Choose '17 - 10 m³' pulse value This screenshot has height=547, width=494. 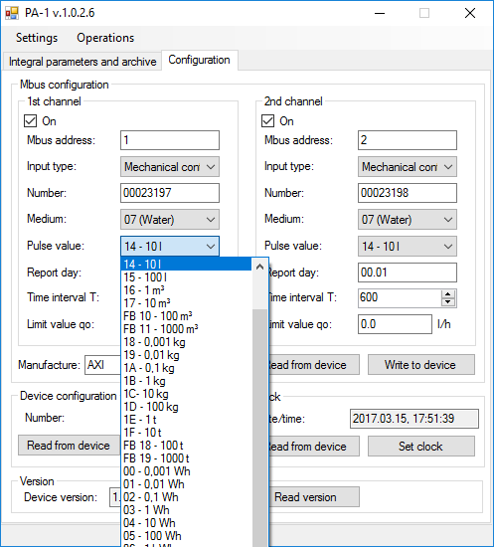[x=186, y=303]
